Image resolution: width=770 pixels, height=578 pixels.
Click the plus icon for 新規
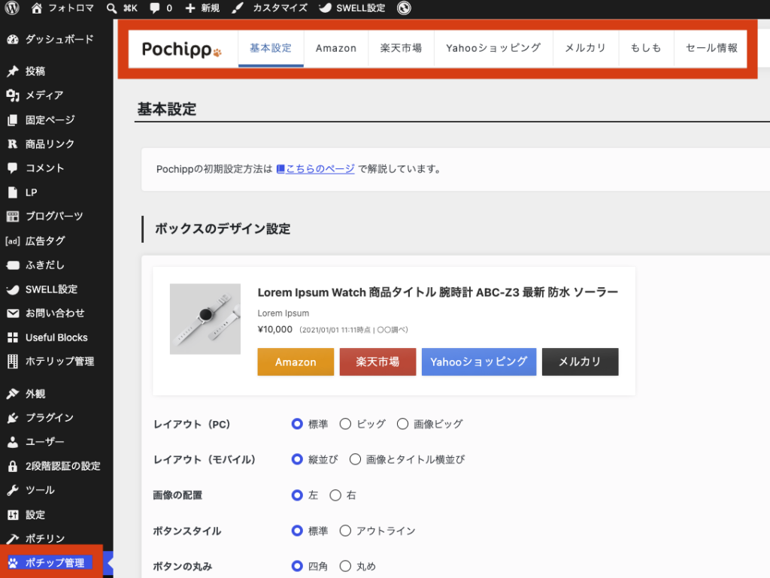point(190,8)
